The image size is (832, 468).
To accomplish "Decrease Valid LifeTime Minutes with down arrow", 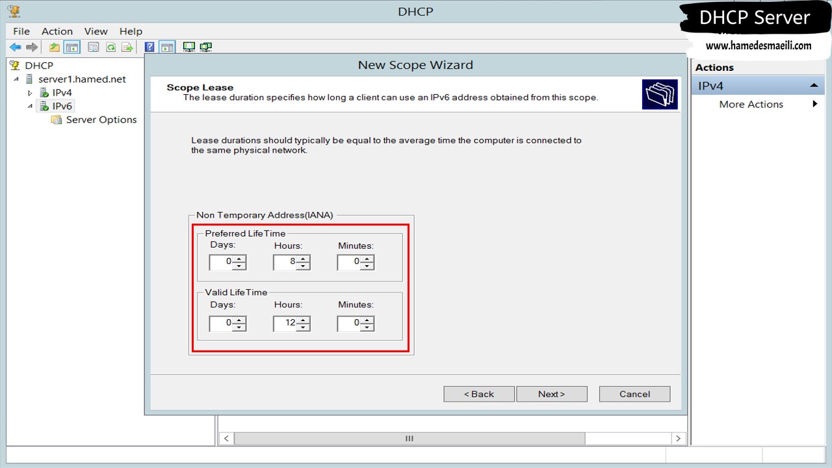I will pyautogui.click(x=367, y=326).
